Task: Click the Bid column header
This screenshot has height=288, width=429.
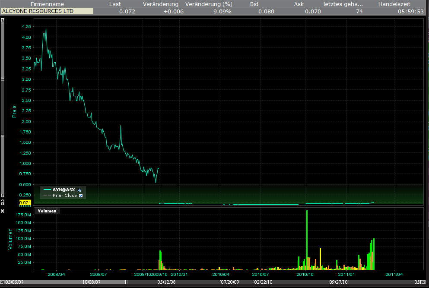Action: [255, 4]
